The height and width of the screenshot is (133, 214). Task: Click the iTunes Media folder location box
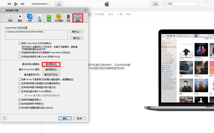[x=36, y=35]
